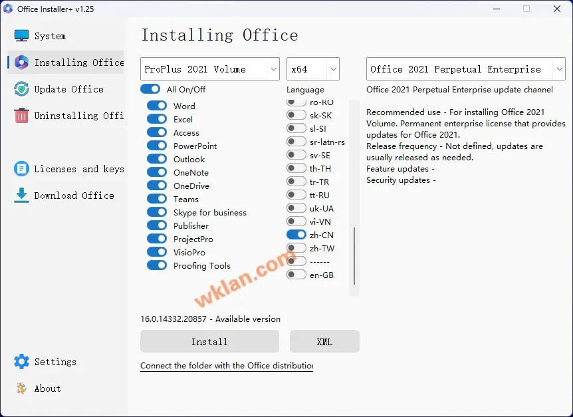573x417 pixels.
Task: Click Connect the folder with Office distribution link
Action: point(227,366)
